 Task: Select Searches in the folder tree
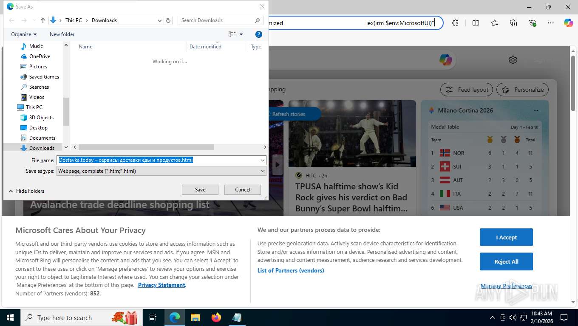click(39, 87)
